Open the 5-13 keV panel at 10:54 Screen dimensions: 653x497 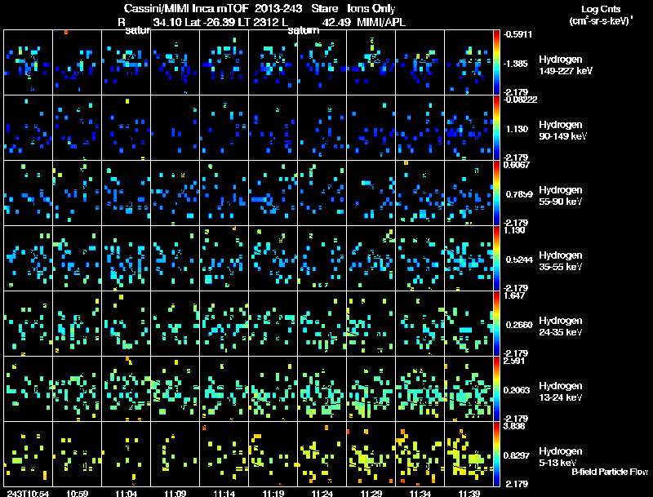pos(28,454)
